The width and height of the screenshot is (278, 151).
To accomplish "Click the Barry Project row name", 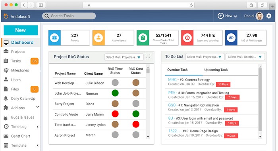I will (x=64, y=104).
